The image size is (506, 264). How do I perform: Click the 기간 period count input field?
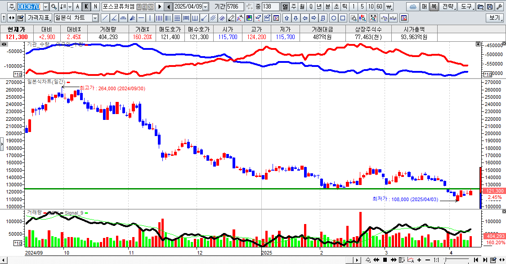point(235,6)
